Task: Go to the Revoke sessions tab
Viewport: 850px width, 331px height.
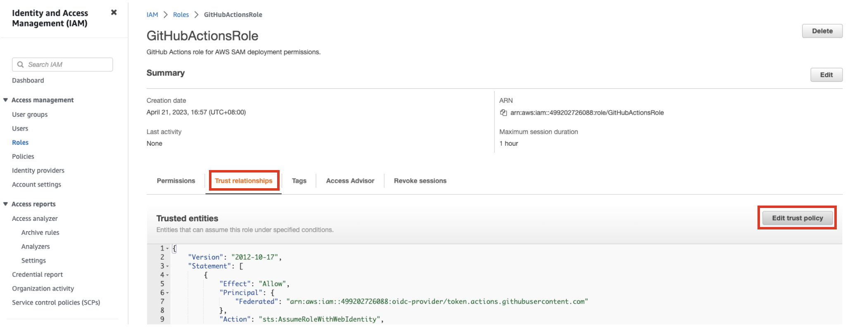Action: [420, 181]
